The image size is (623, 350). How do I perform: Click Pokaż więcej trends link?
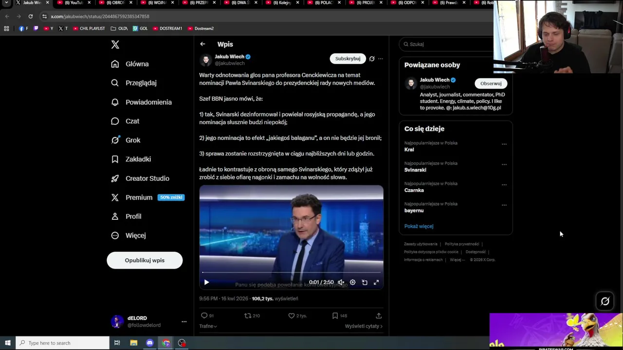point(419,226)
